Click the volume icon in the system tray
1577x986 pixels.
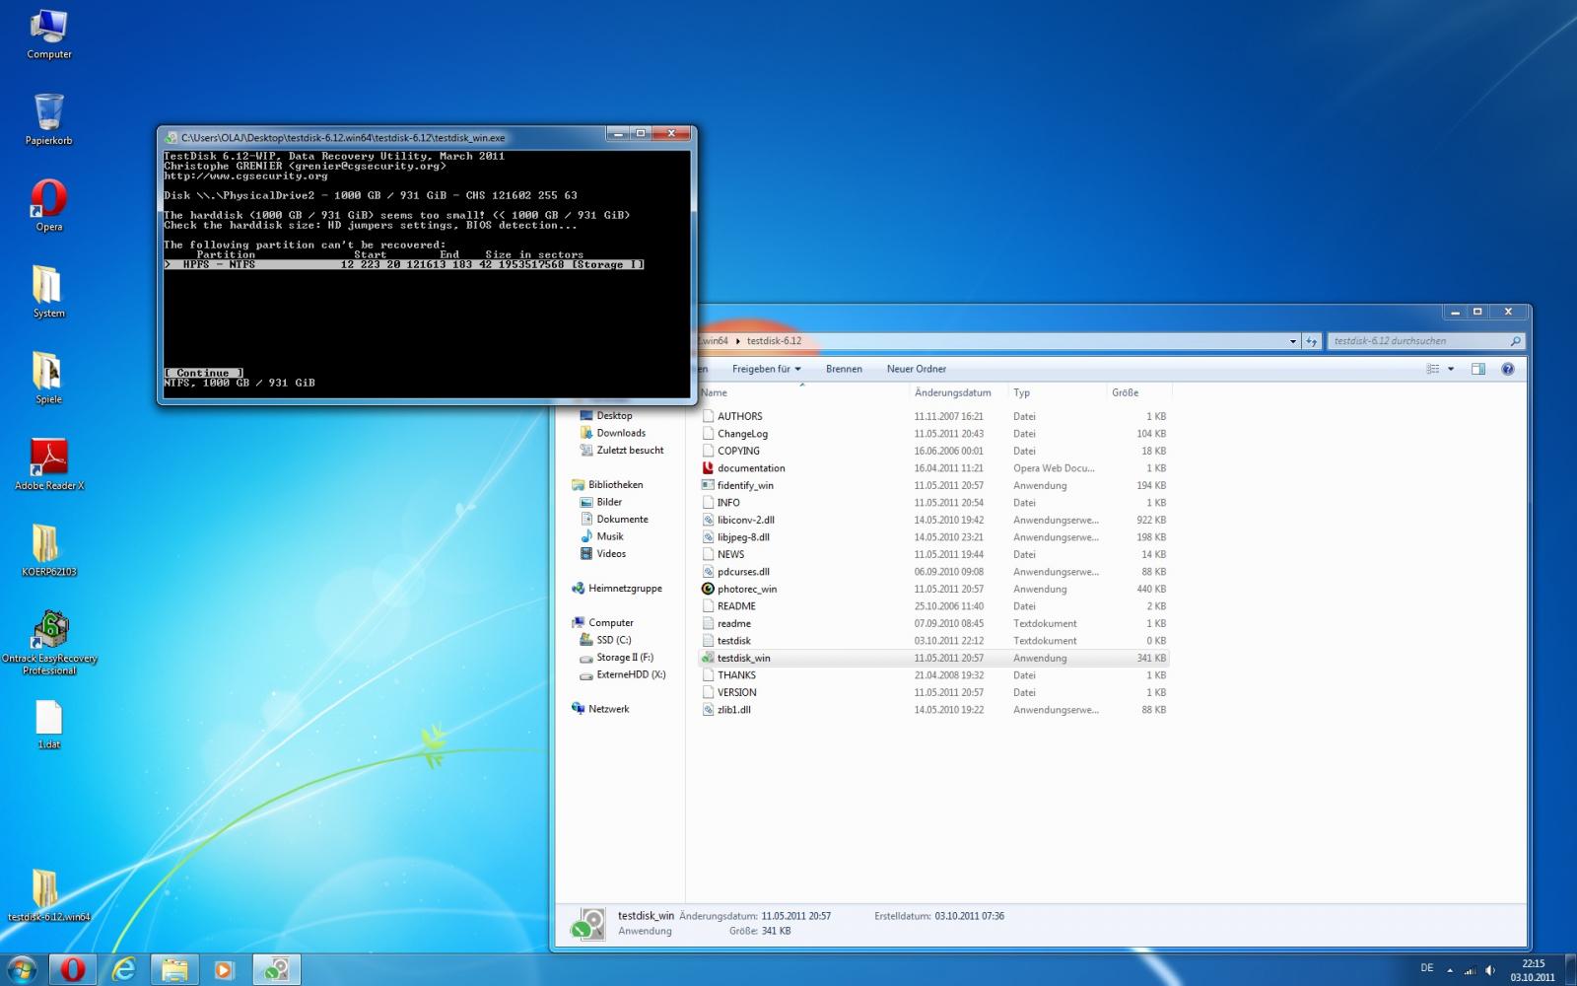1489,970
